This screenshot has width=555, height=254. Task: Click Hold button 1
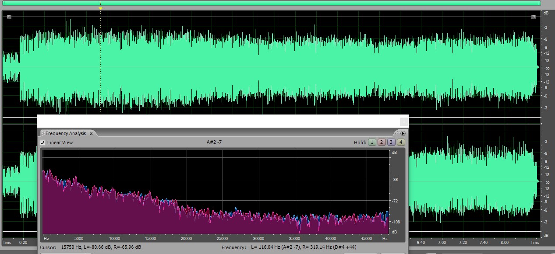tap(371, 142)
